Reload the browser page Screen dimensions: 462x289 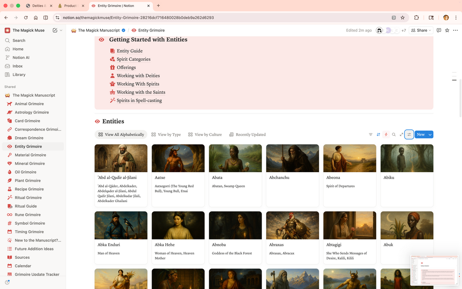26,18
